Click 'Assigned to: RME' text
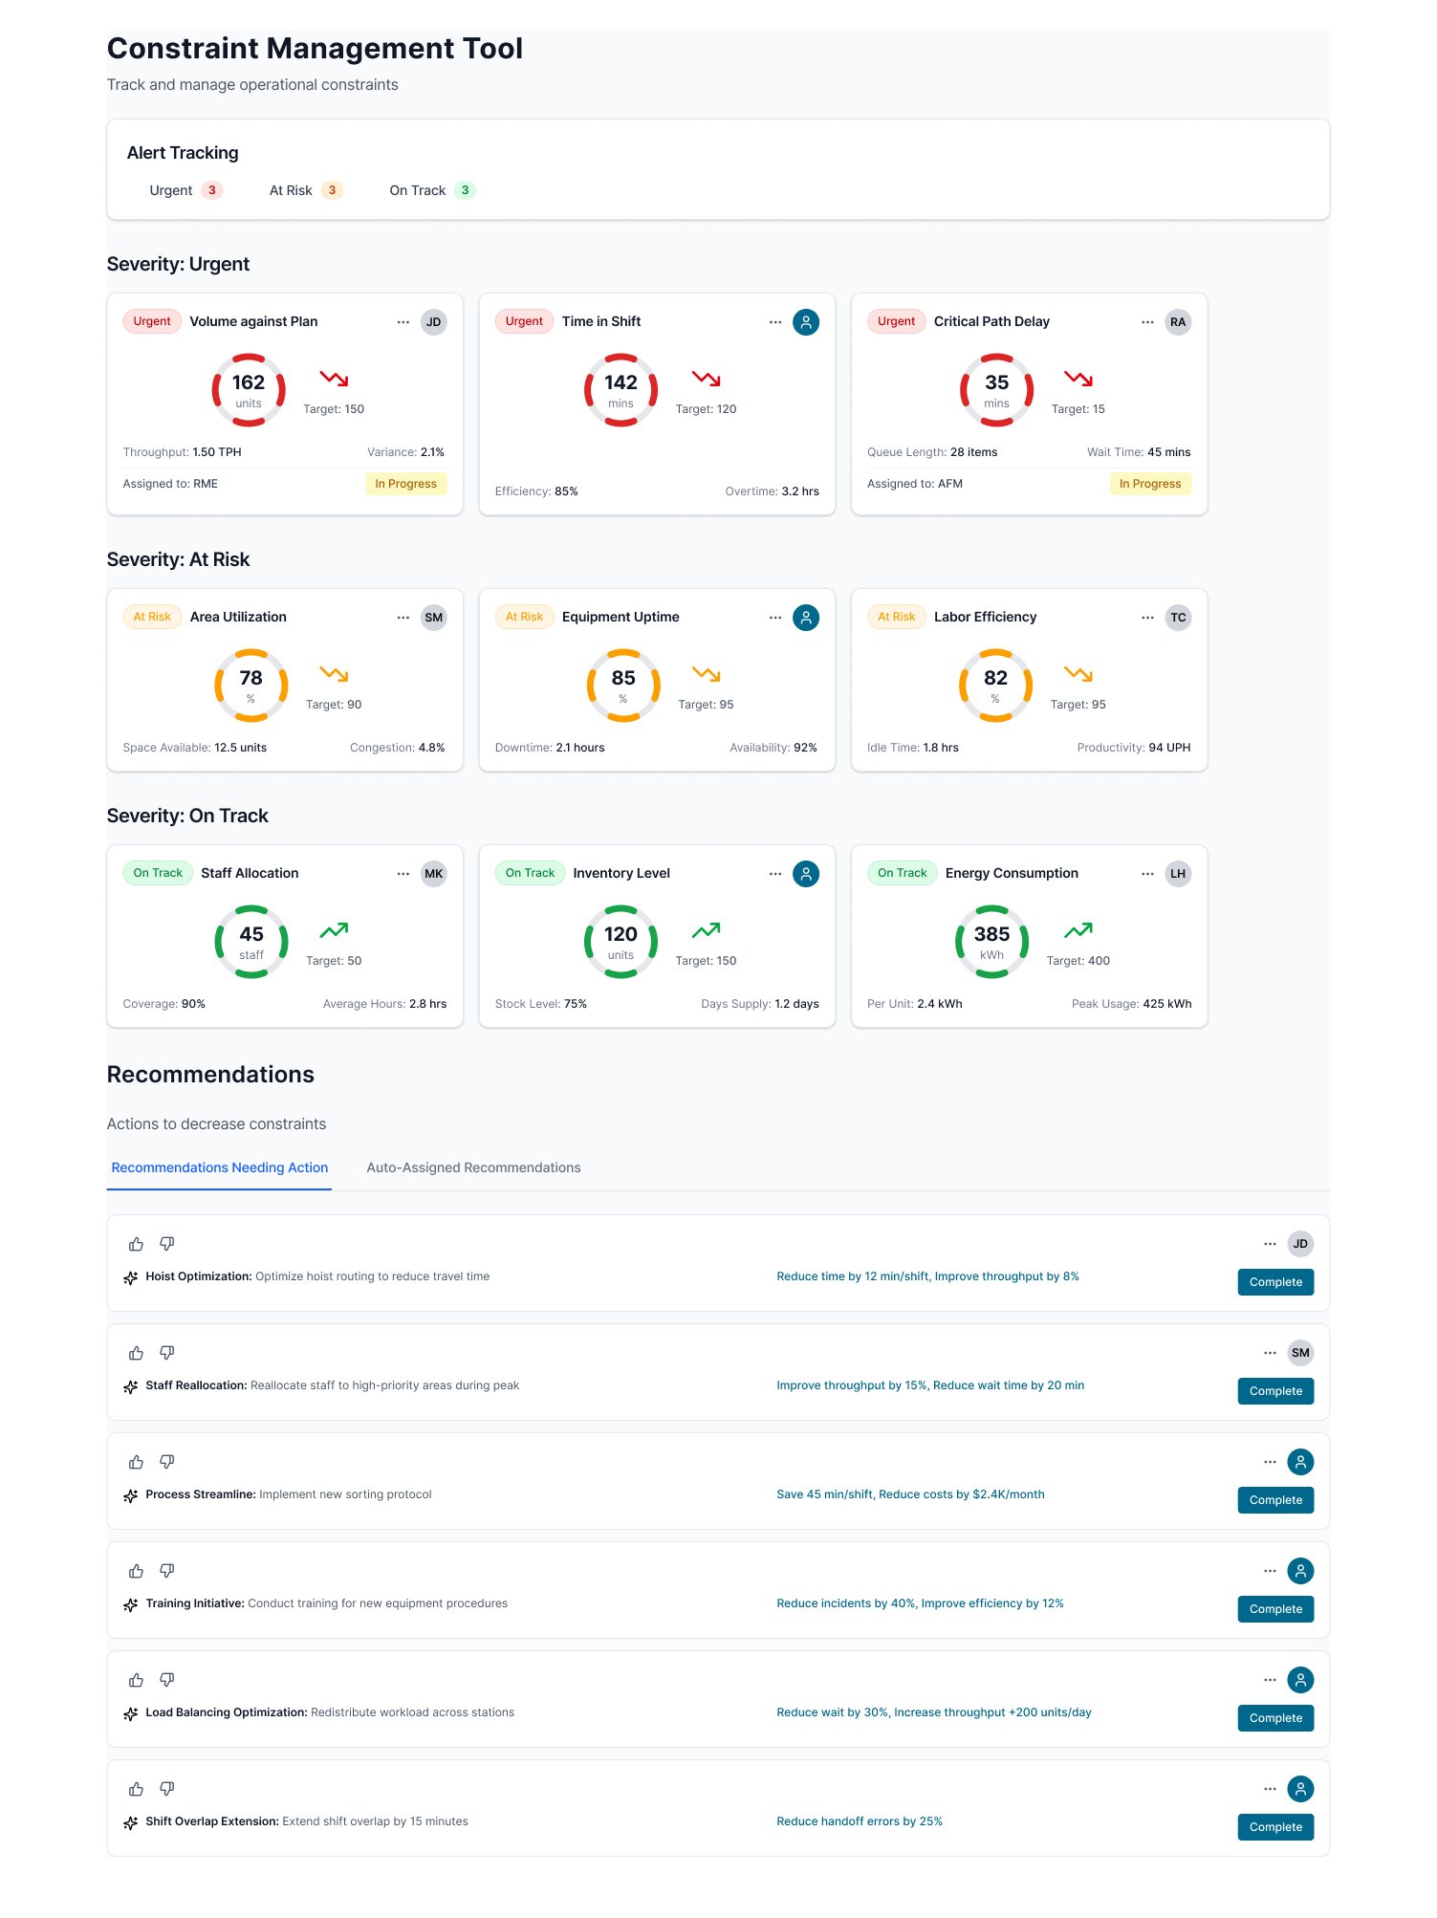 tap(170, 484)
